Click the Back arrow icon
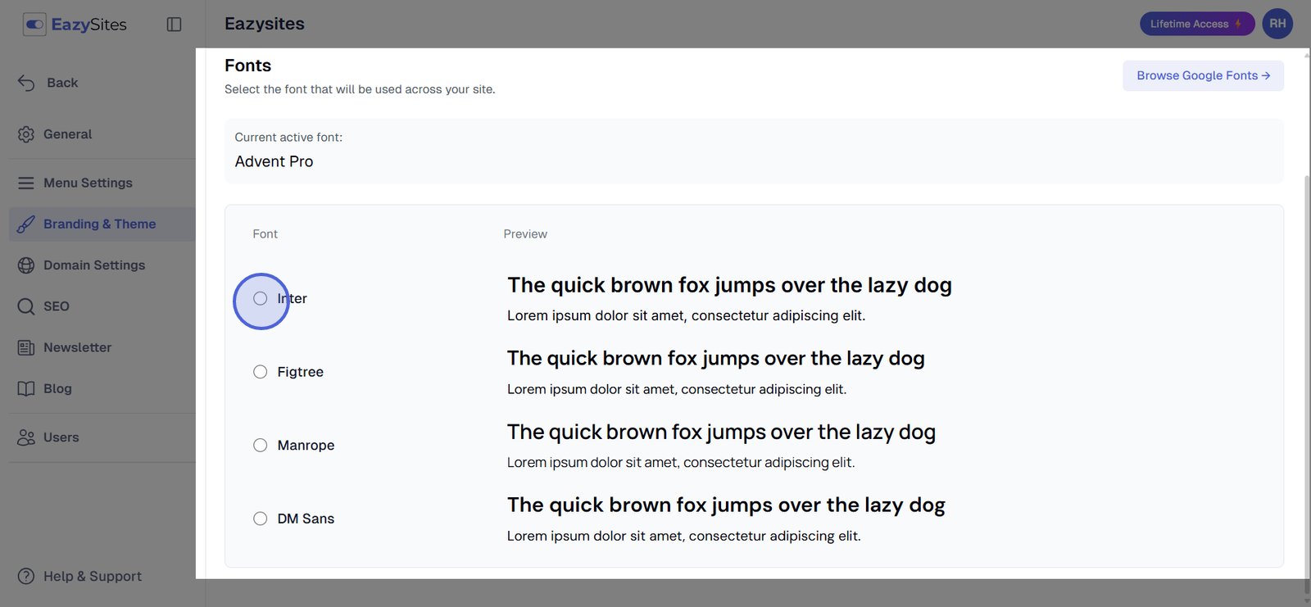 pyautogui.click(x=26, y=83)
